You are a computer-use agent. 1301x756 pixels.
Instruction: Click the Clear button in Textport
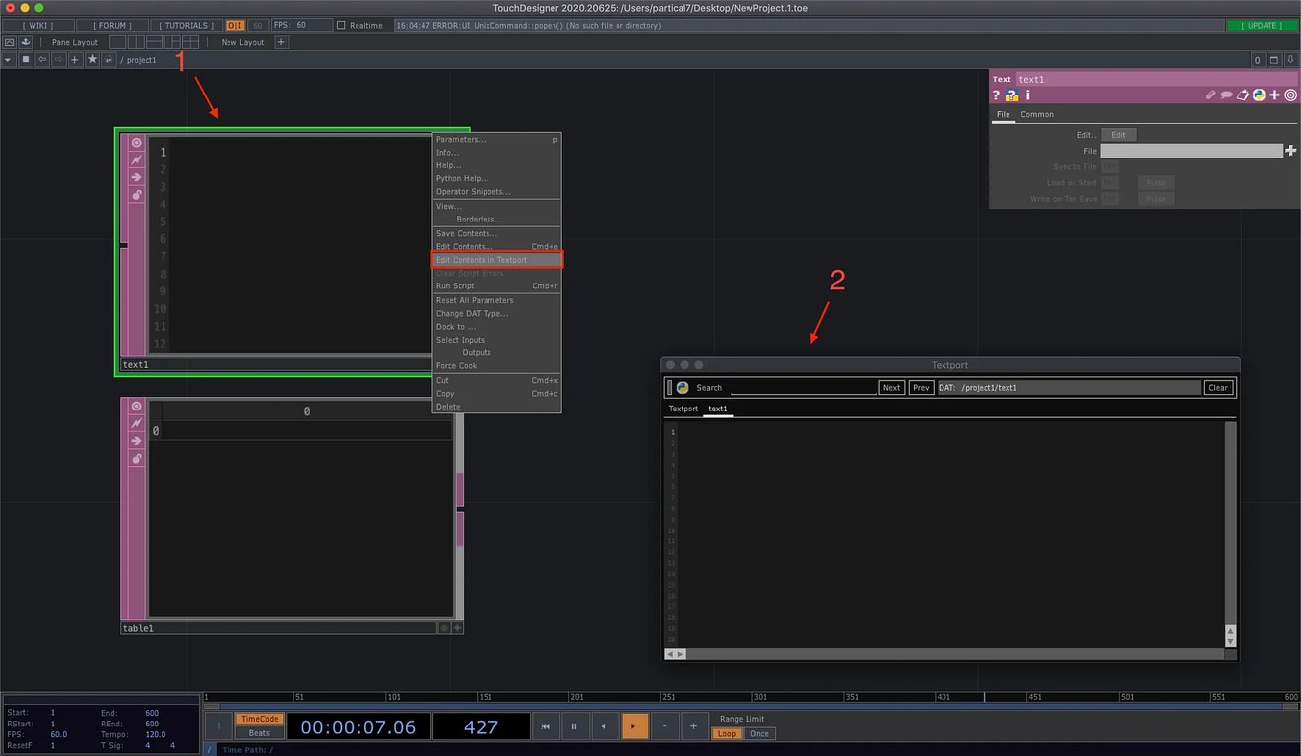click(x=1218, y=388)
